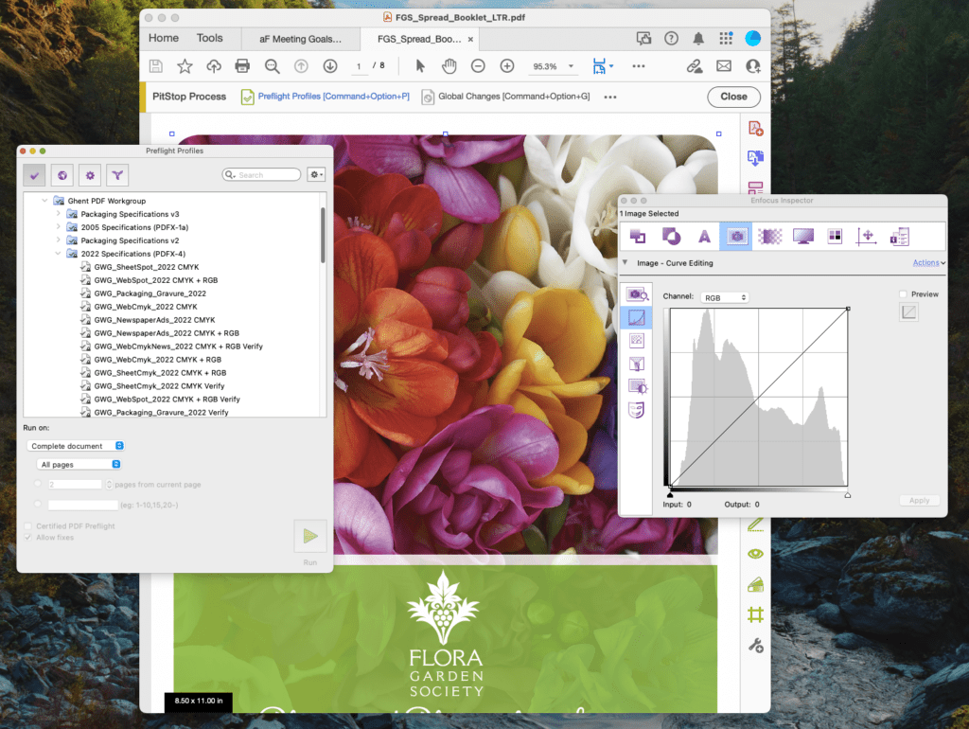Screen dimensions: 969x729
Task: Zoom out with the minus icon
Action: 478,65
